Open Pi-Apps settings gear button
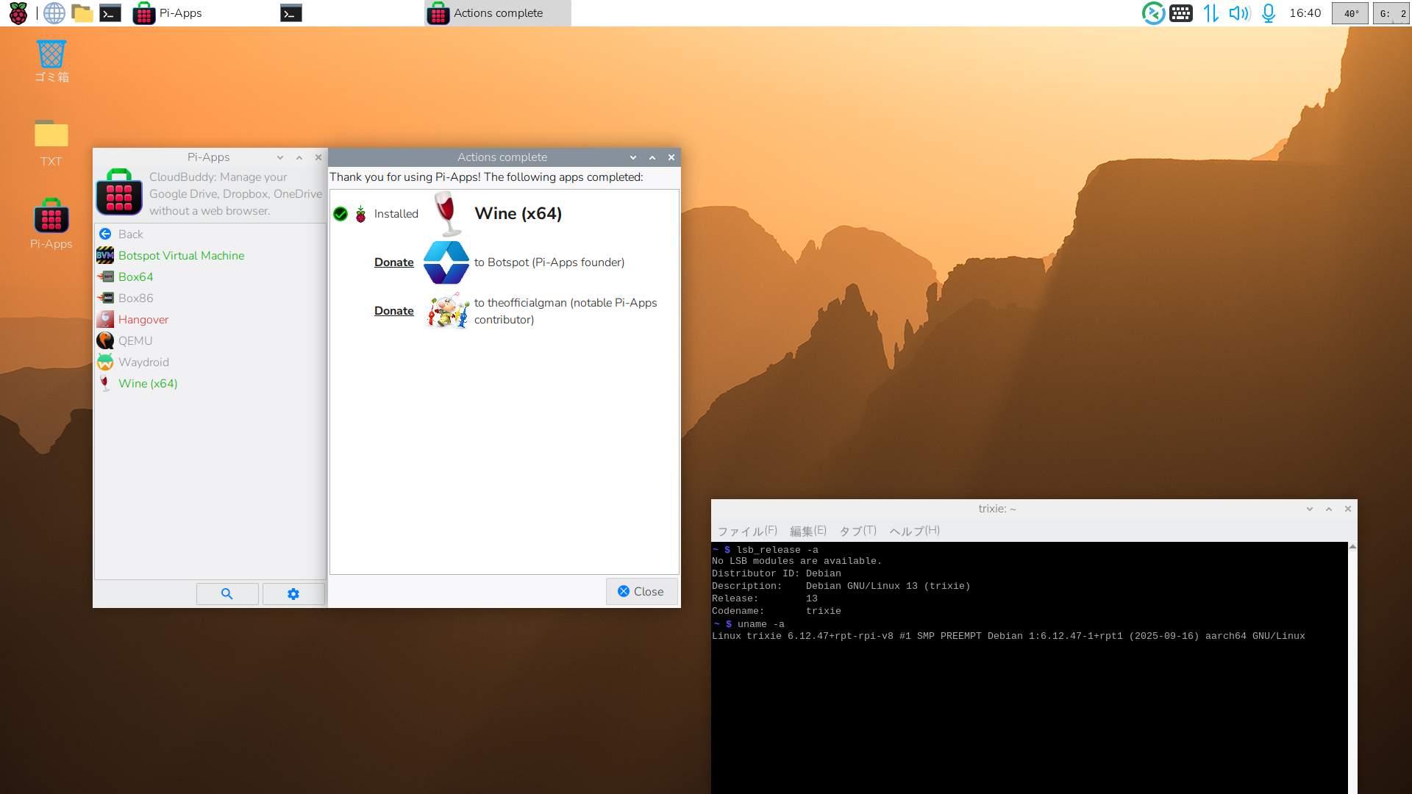 [293, 594]
